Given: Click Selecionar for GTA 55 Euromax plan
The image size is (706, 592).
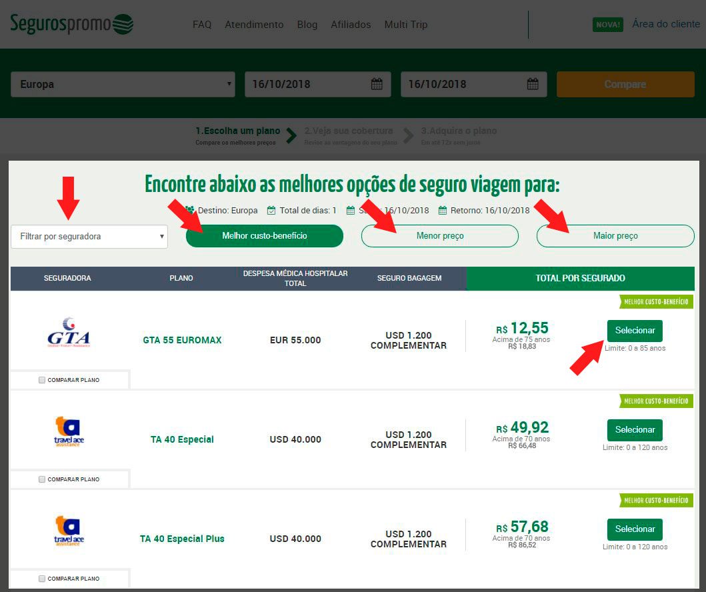Looking at the screenshot, I should (x=635, y=331).
